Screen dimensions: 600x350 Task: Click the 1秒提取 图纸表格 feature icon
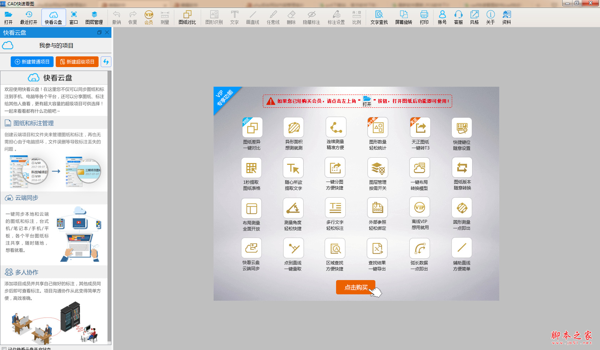coord(251,168)
